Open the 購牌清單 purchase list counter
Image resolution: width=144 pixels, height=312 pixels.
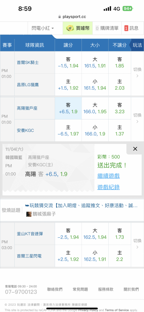[107, 28]
